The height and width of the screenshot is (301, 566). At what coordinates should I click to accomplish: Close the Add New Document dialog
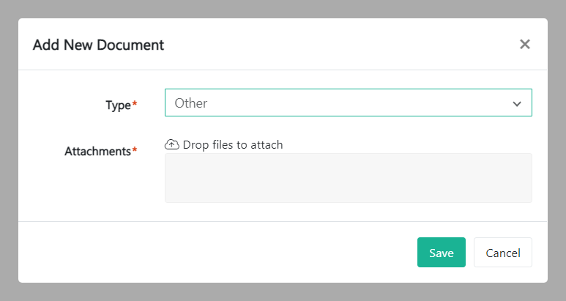524,45
